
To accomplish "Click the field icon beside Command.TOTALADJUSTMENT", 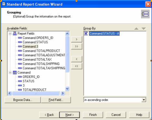I will click(x=20, y=55).
